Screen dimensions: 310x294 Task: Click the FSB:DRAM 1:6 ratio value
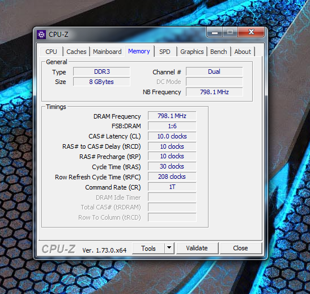[x=172, y=126]
